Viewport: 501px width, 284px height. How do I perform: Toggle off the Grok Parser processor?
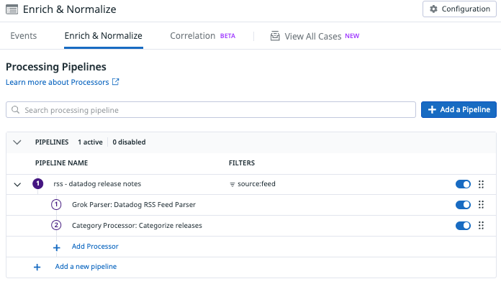[x=463, y=205]
